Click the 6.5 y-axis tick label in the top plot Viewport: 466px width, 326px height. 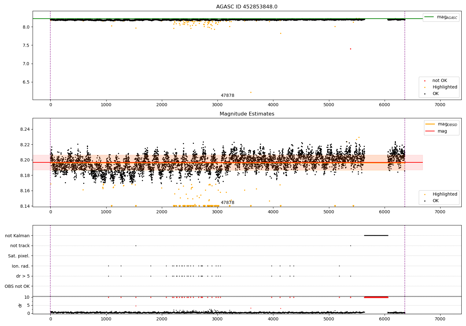(x=26, y=82)
